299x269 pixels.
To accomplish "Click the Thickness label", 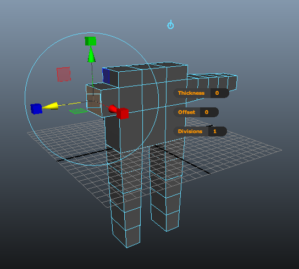I will pyautogui.click(x=191, y=93).
